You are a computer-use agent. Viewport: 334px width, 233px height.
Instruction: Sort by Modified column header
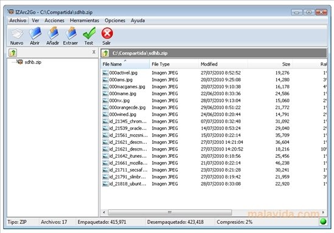(223, 64)
